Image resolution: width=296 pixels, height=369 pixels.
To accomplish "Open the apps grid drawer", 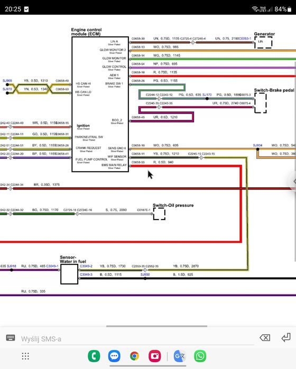I will (25, 356).
